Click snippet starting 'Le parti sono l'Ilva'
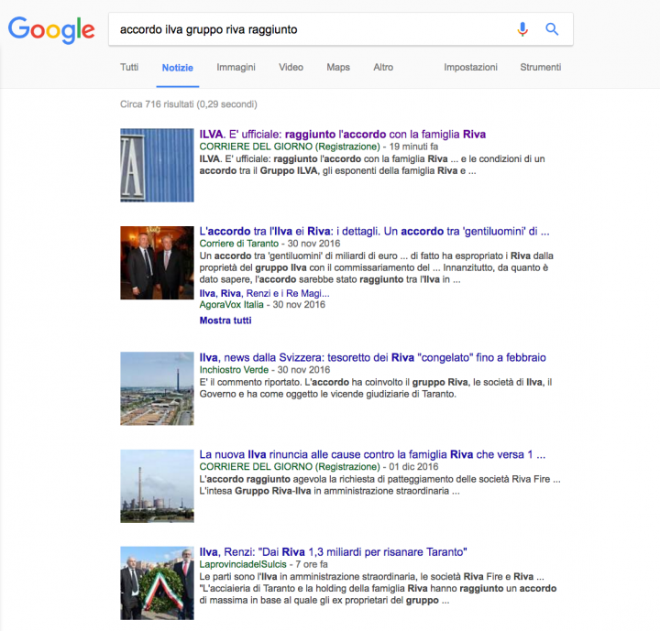This screenshot has height=631, width=660. 378,589
